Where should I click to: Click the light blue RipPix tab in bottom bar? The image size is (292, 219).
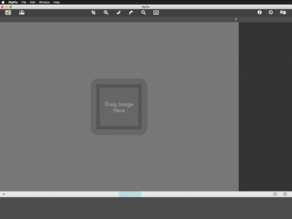(130, 194)
